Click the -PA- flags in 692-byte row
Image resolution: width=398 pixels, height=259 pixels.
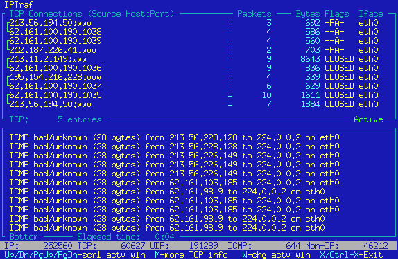[334, 23]
